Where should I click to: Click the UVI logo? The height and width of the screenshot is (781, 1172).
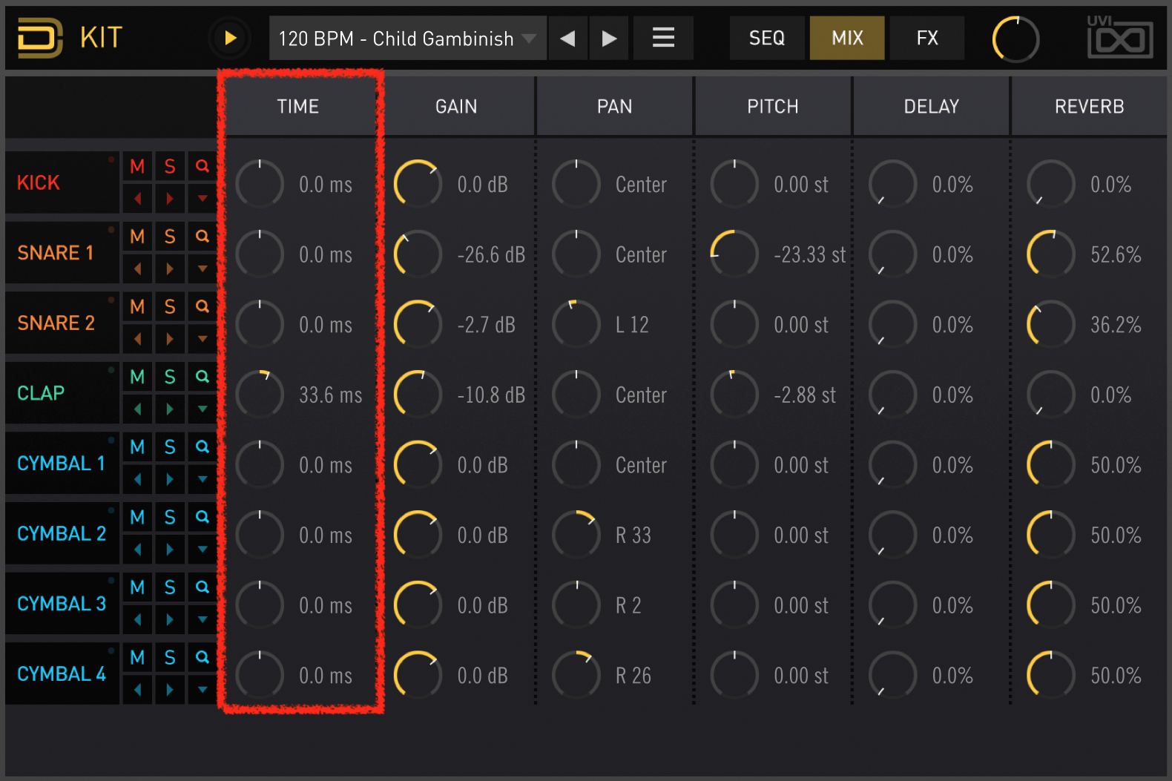1120,37
